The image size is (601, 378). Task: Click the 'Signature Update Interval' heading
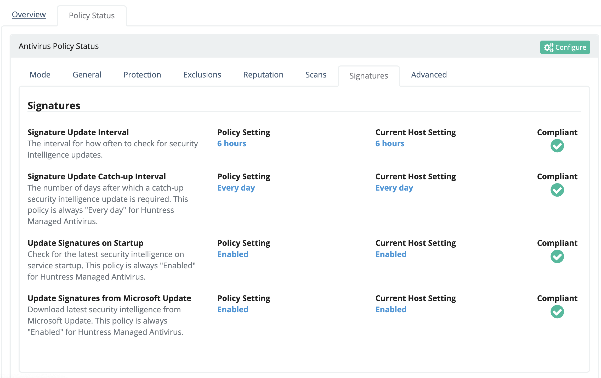[x=78, y=132]
